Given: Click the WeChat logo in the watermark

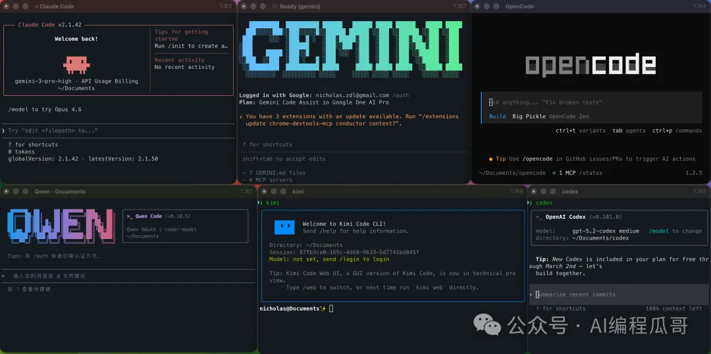Looking at the screenshot, I should pos(487,325).
